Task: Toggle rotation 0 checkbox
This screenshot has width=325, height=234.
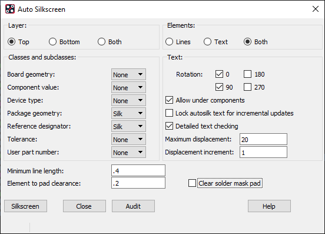Action: coord(219,74)
